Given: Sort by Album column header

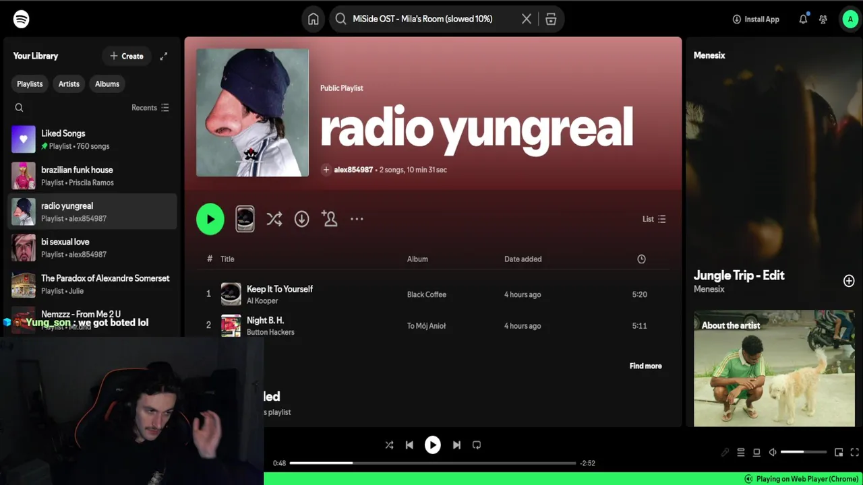Looking at the screenshot, I should pyautogui.click(x=417, y=259).
